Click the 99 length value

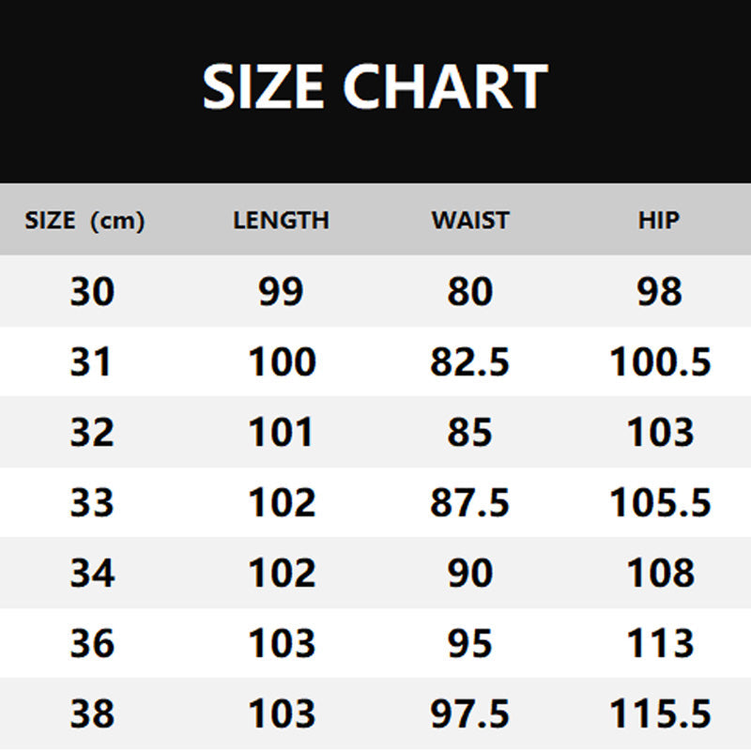(x=281, y=291)
